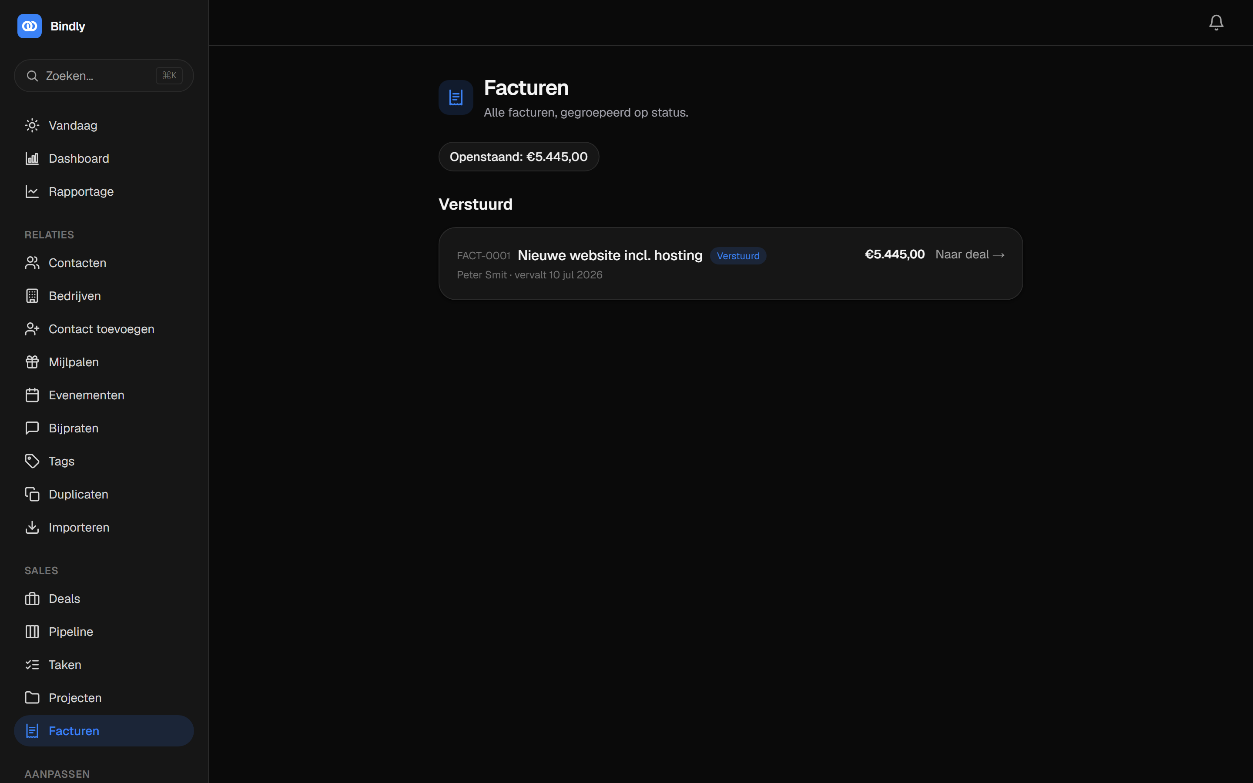Follow the Naar deal link
The image size is (1253, 783).
coord(970,254)
